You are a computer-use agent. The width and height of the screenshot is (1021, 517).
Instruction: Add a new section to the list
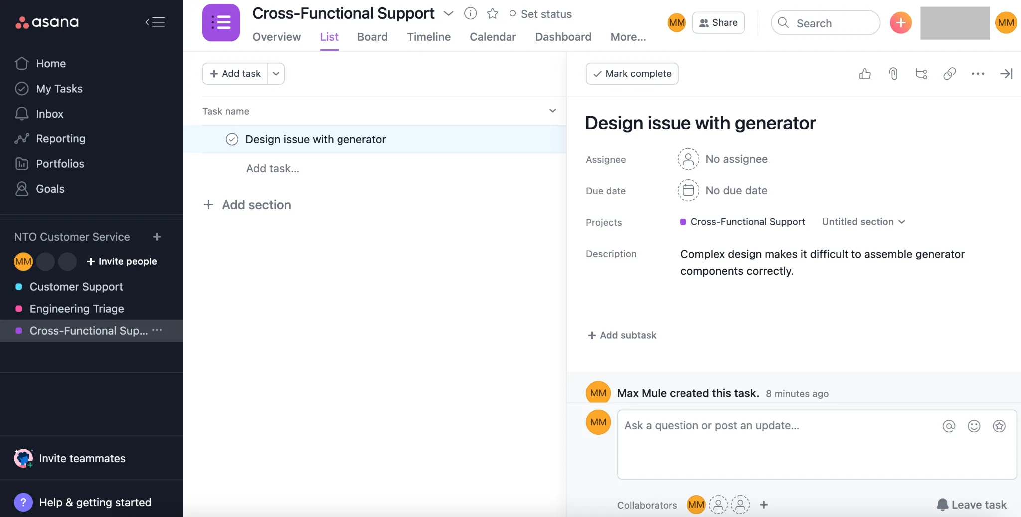pos(247,205)
